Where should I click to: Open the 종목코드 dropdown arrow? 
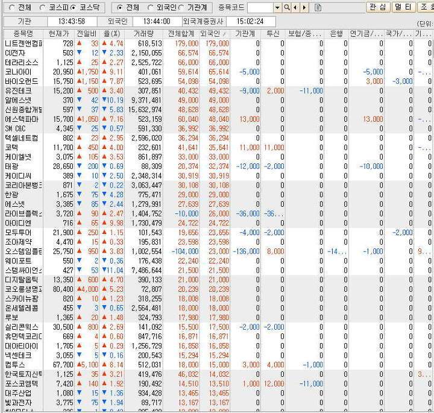pos(277,8)
